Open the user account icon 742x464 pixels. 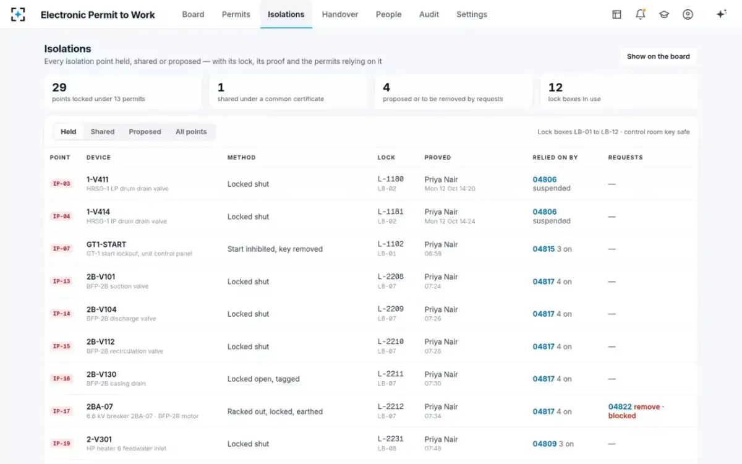click(x=688, y=14)
